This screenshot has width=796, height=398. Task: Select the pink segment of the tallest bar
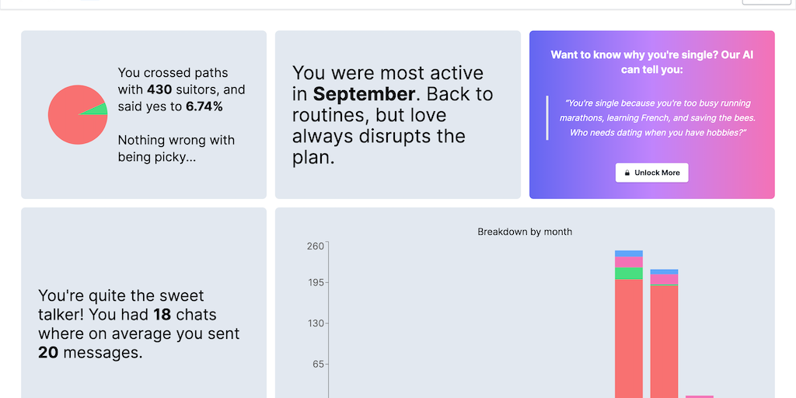pos(628,261)
